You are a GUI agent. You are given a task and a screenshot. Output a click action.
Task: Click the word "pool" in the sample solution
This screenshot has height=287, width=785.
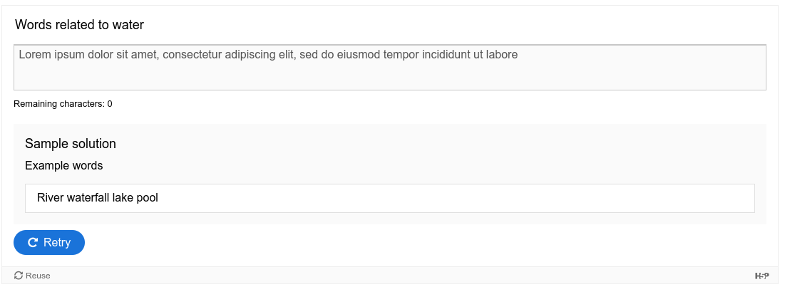(147, 197)
